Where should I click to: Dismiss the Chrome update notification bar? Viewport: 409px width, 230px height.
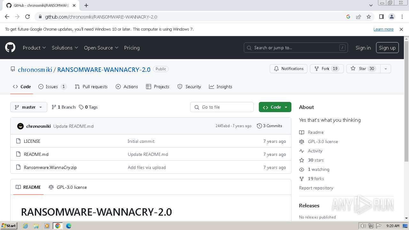[x=401, y=29]
